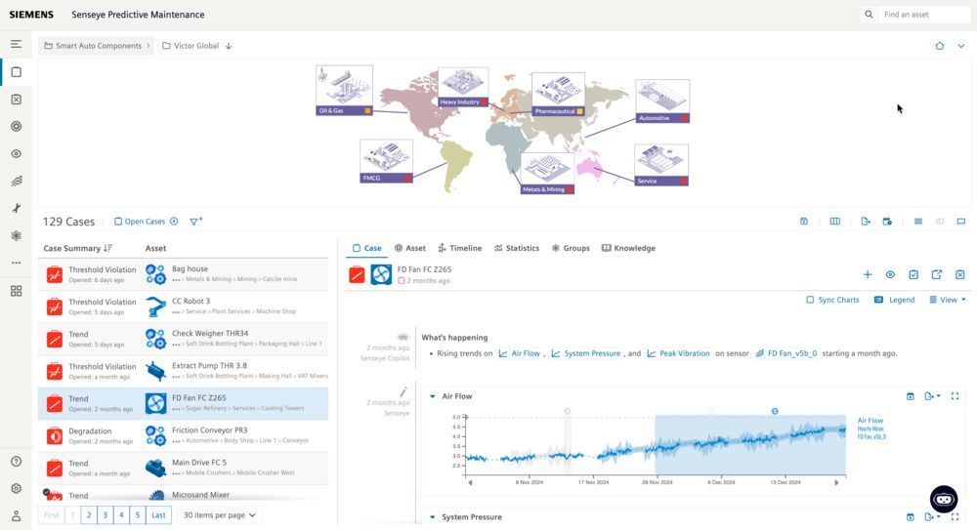Toggle the eye watch icon for the case
977x530 pixels.
(x=890, y=275)
